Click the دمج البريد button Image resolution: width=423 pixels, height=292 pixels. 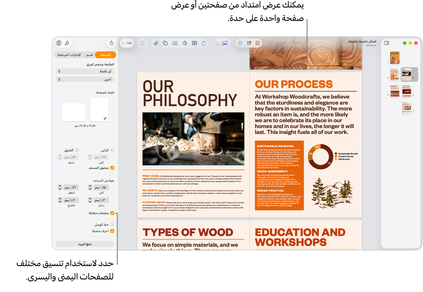[x=85, y=244]
